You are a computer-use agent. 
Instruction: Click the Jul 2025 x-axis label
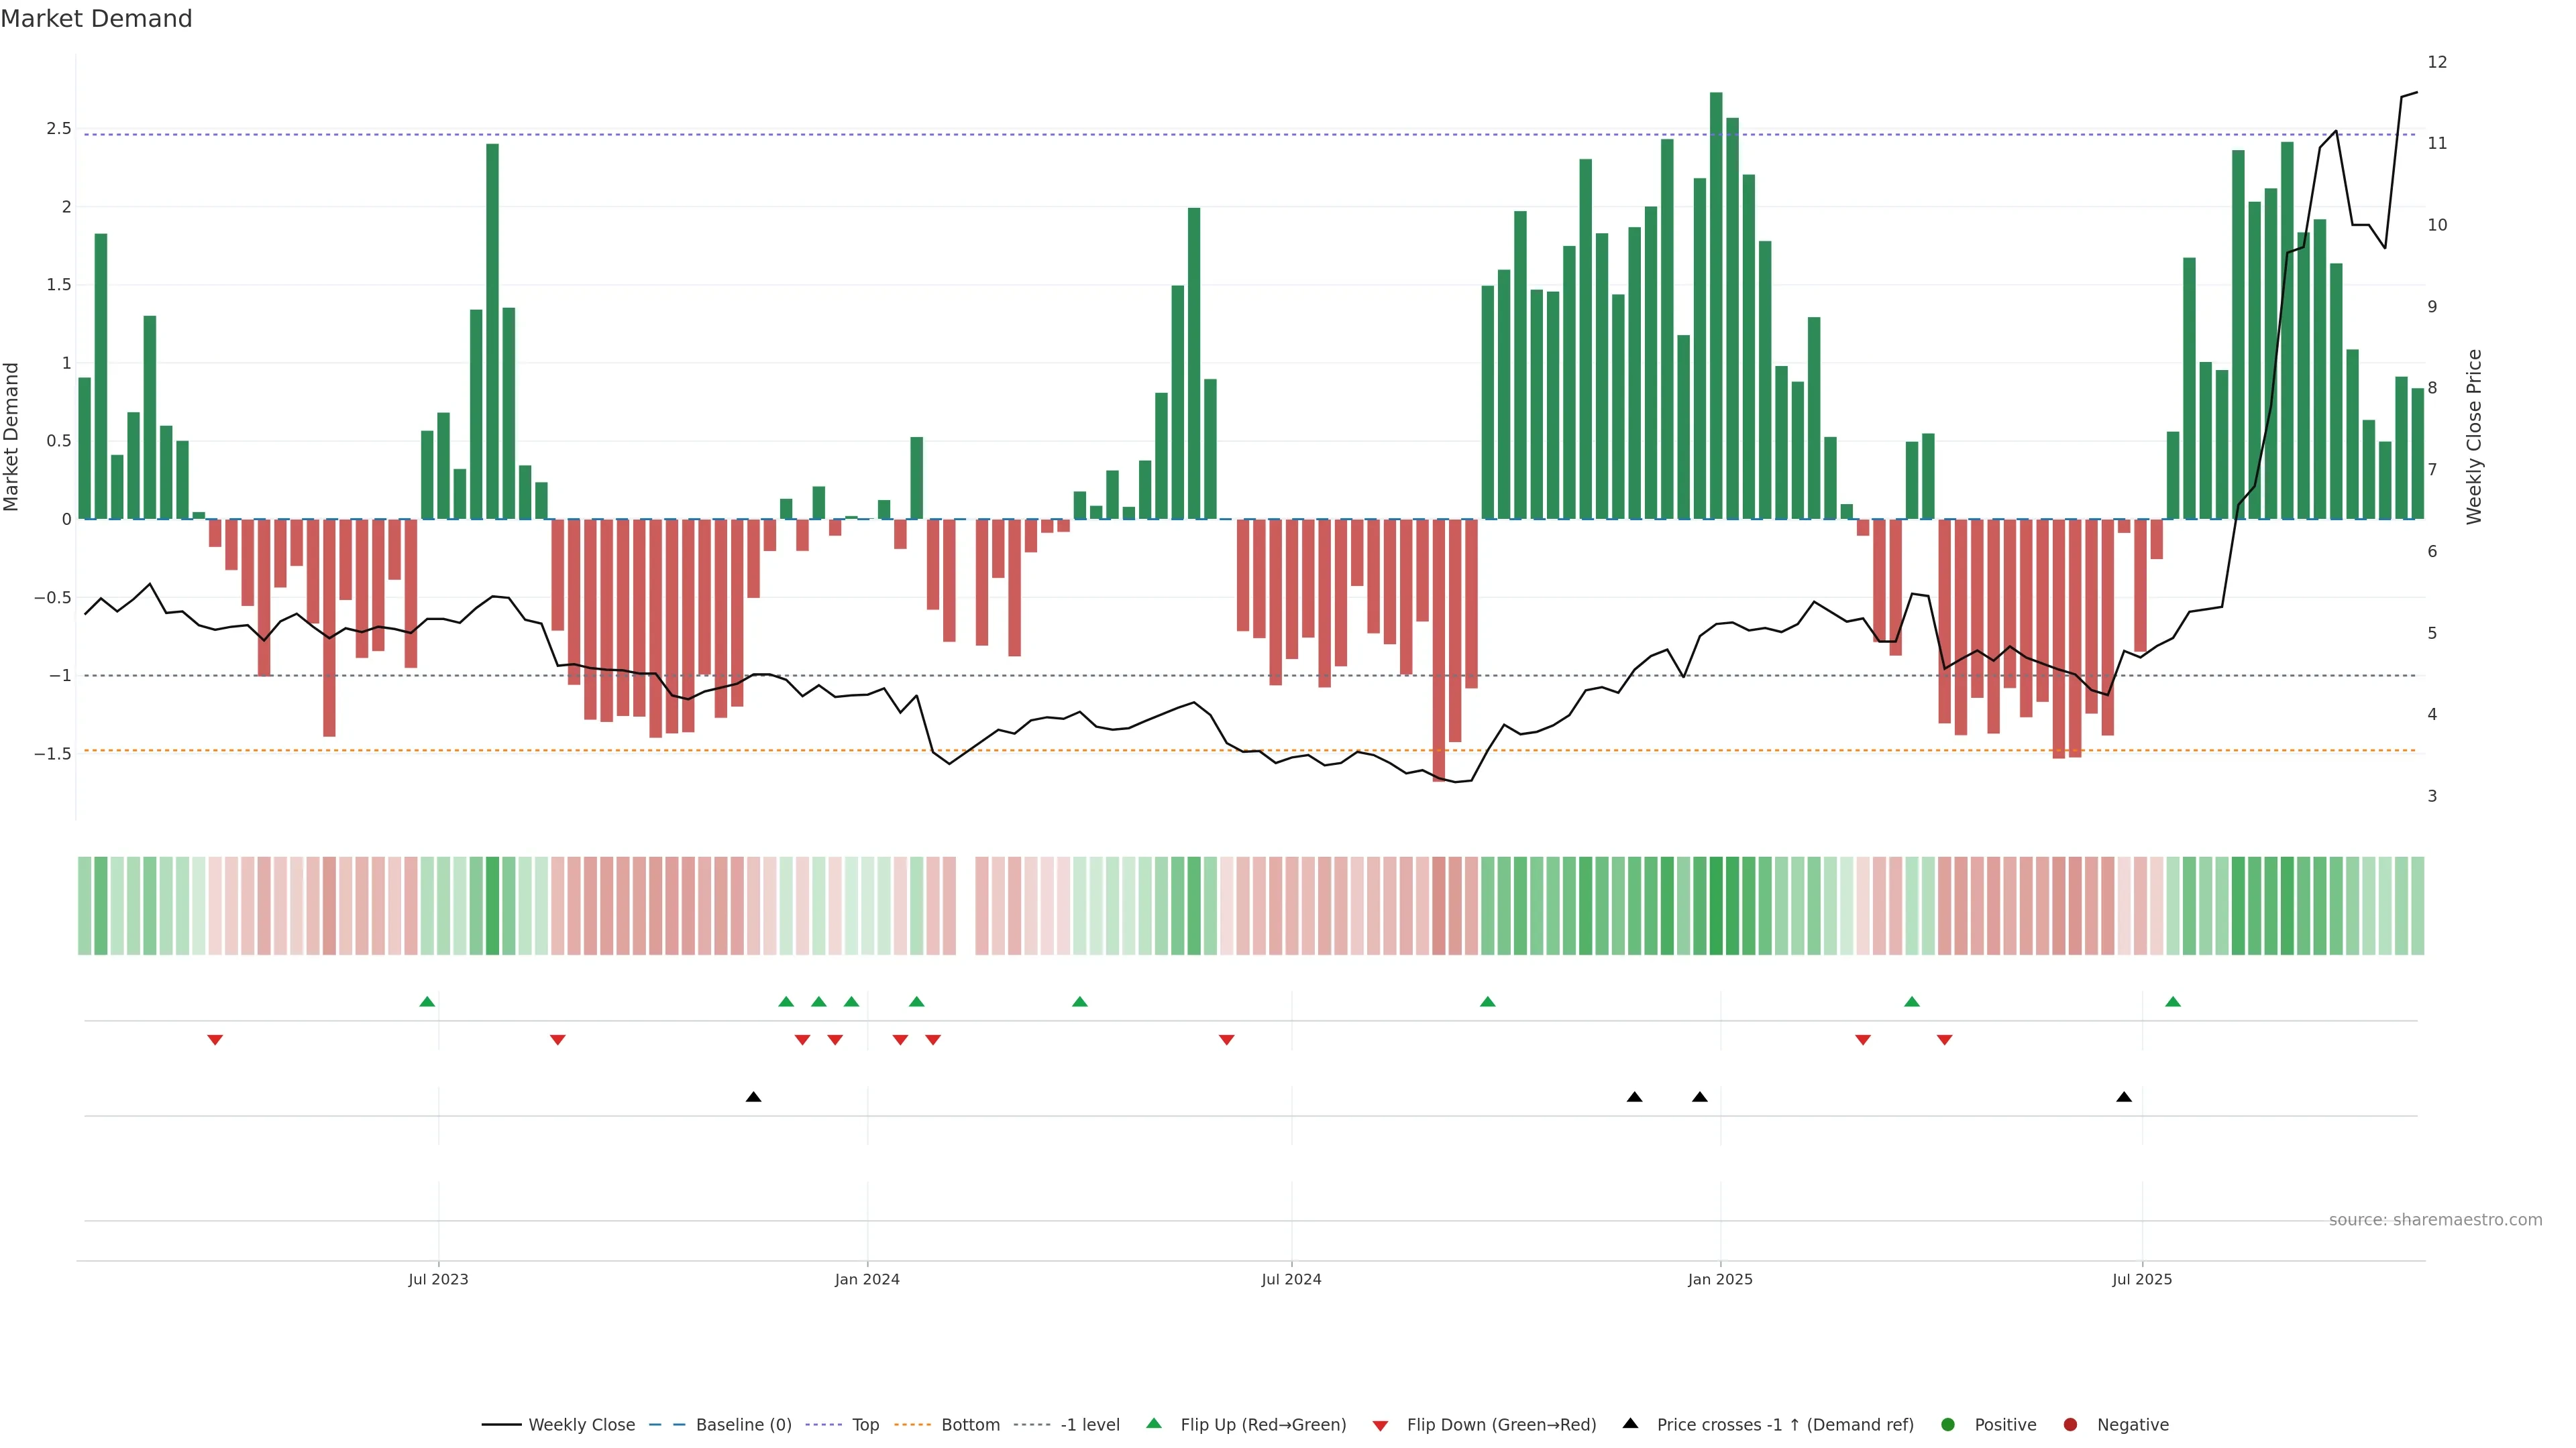(x=2142, y=1279)
